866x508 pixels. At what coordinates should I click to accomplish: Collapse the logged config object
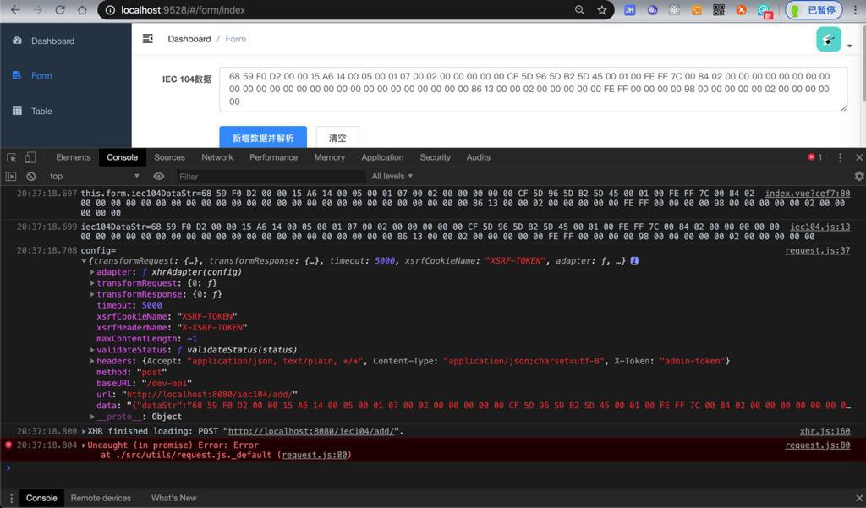[x=84, y=261]
